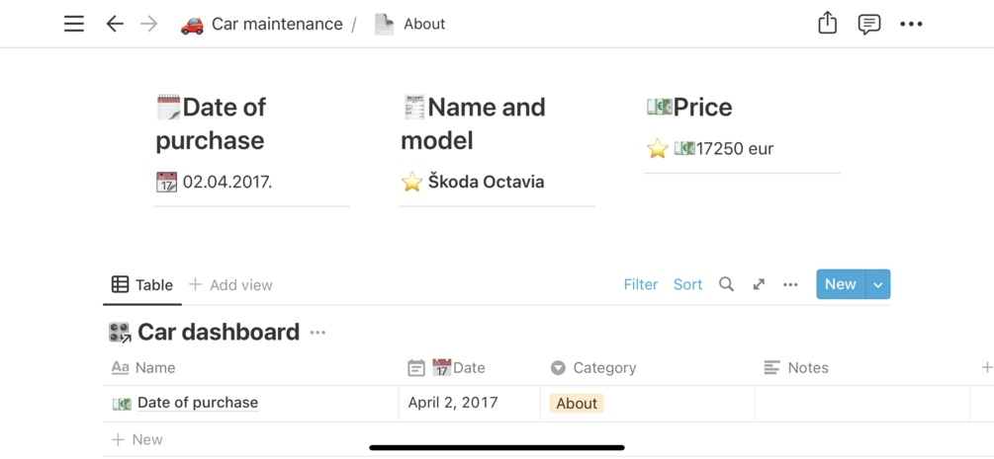Add a new row to the table
This screenshot has height=459, width=994.
pyautogui.click(x=137, y=439)
